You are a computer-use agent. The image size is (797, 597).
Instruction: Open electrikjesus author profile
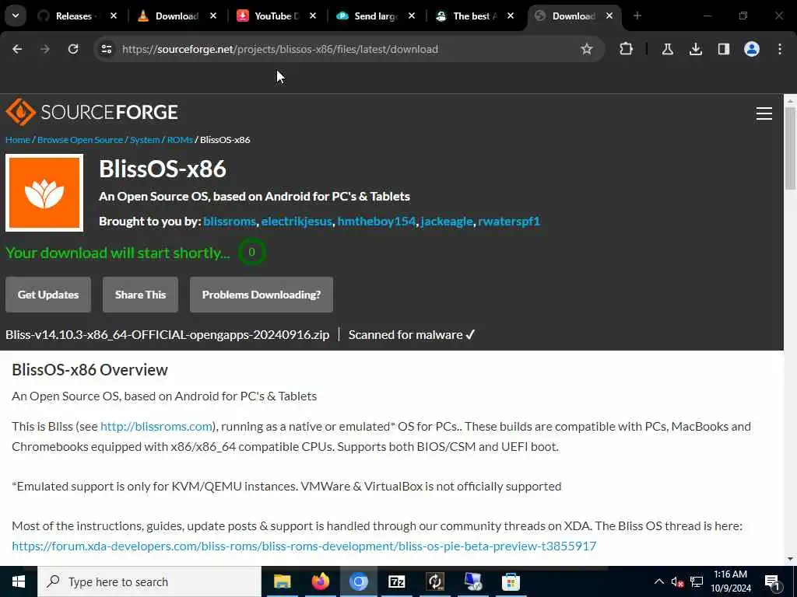tap(297, 222)
